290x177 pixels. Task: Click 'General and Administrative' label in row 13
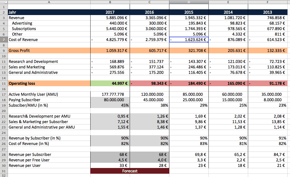[x=33, y=72]
